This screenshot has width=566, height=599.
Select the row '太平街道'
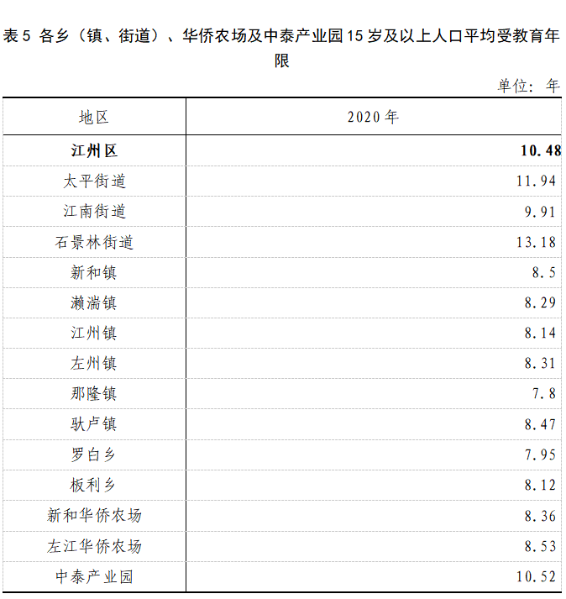point(282,181)
